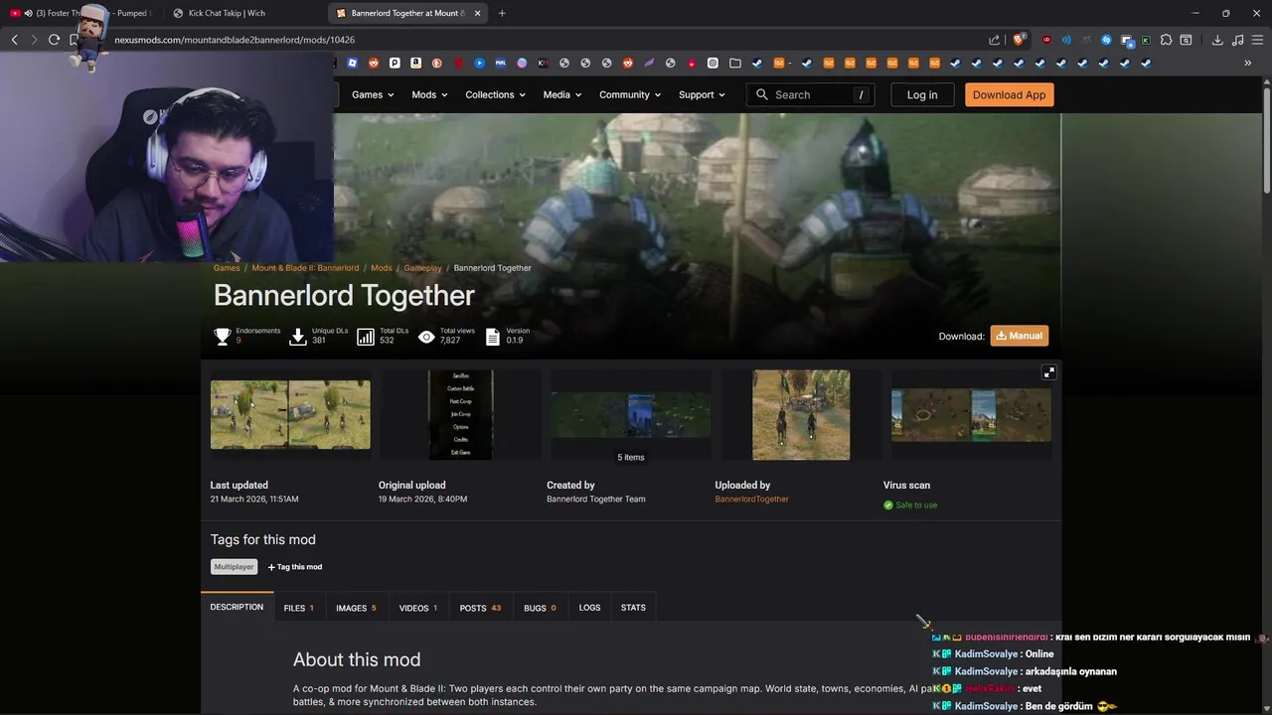Open the browser downloads icon

[x=1217, y=40]
